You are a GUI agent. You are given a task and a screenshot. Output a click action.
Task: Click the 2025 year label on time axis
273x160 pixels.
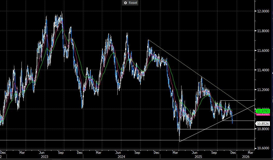[198, 157]
